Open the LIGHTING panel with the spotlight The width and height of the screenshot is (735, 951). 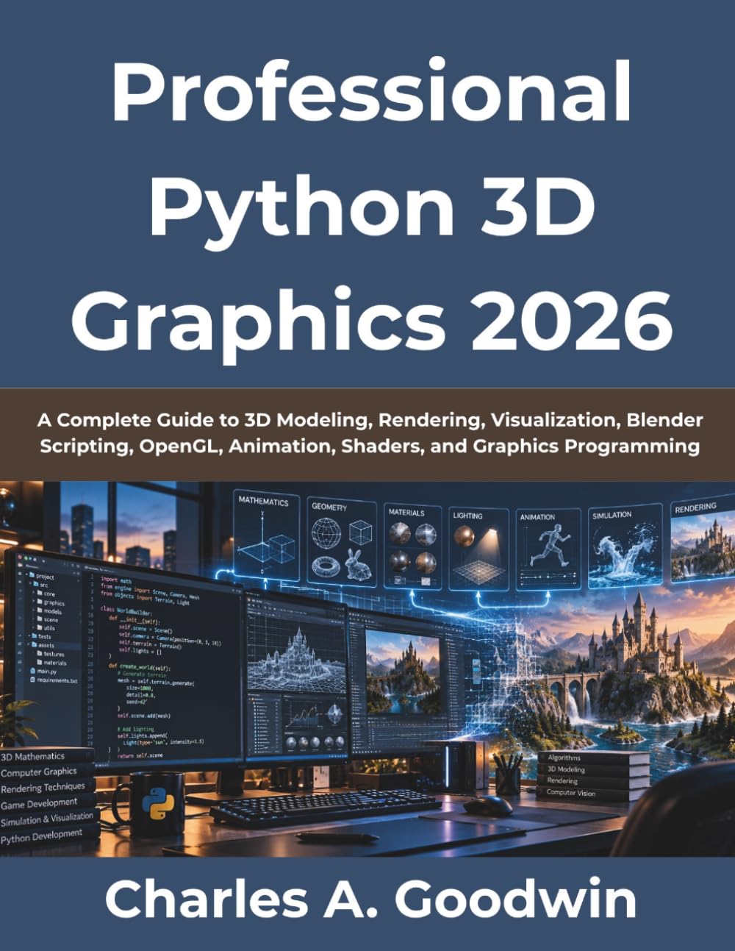click(478, 548)
